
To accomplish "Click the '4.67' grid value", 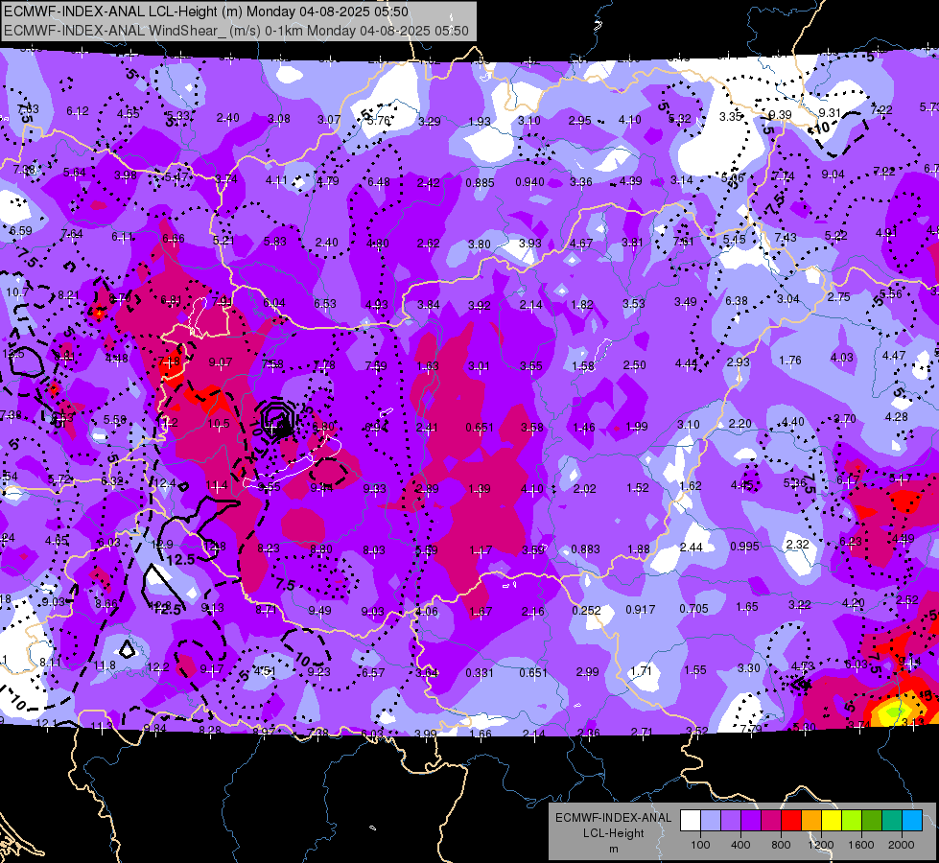I will [x=581, y=244].
